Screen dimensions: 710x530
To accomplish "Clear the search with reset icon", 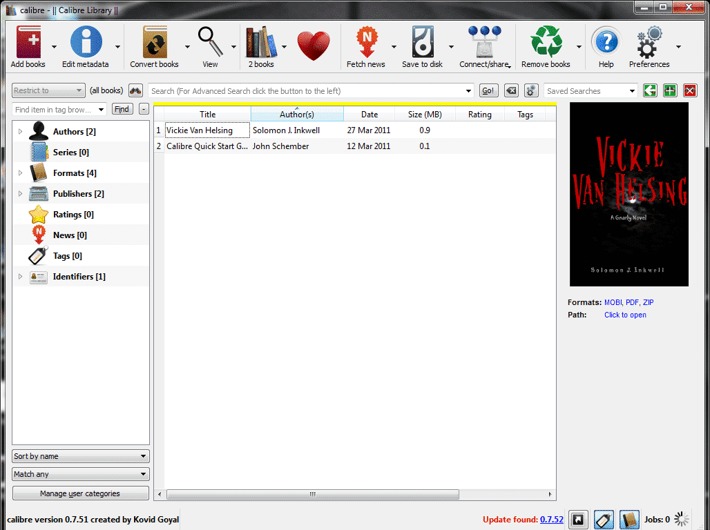I will coord(511,90).
